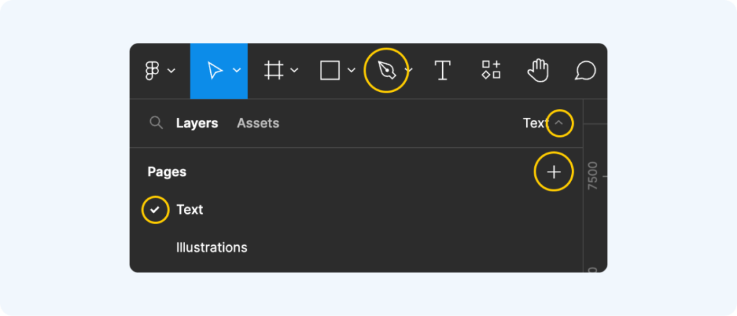Select the Move tool arrow
737x316 pixels.
pos(215,70)
